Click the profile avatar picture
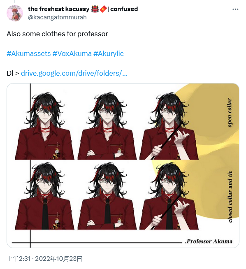This screenshot has height=269, width=246. coord(15,13)
